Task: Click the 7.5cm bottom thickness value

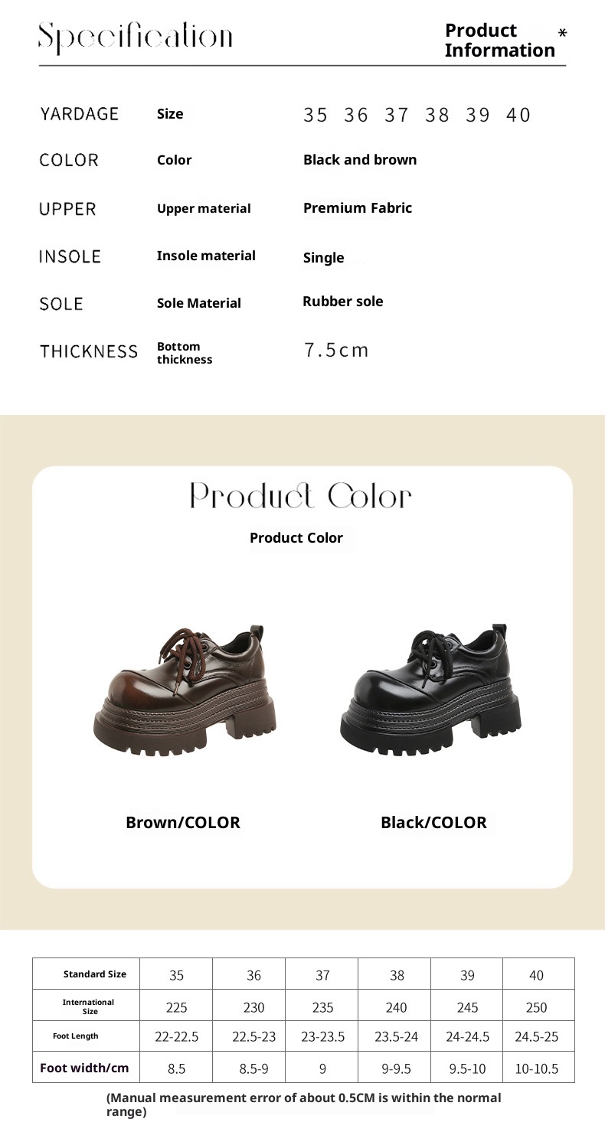Action: tap(336, 351)
